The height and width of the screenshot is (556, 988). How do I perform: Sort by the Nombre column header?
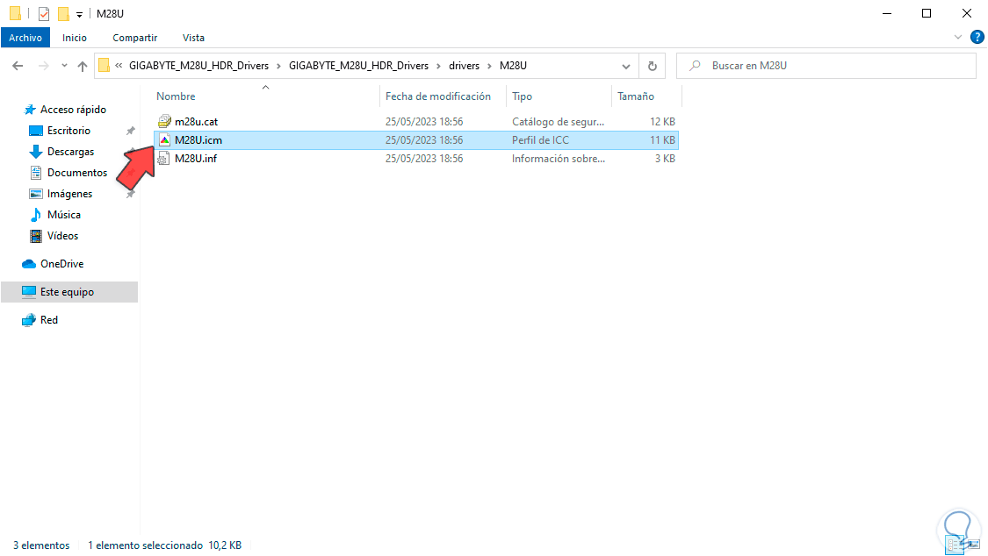pos(176,96)
